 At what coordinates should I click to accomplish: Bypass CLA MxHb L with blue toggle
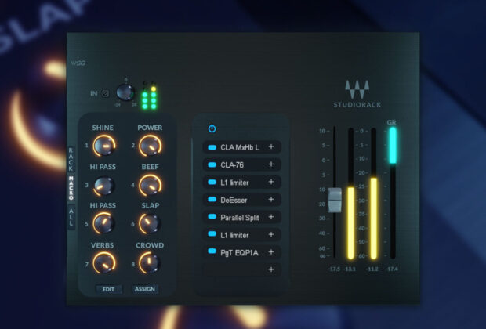pos(212,147)
